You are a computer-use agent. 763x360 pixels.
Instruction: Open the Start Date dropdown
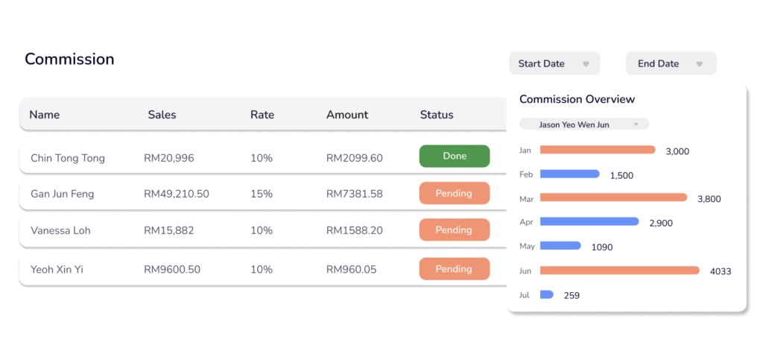[x=554, y=63]
